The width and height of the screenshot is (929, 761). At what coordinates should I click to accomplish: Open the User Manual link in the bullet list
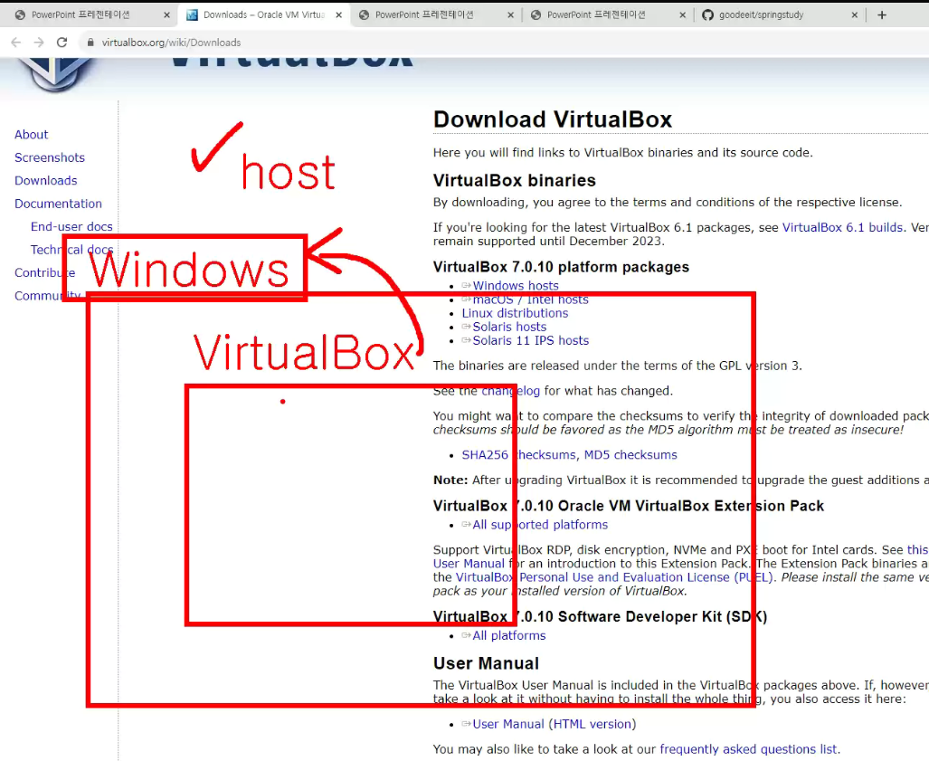coord(508,724)
